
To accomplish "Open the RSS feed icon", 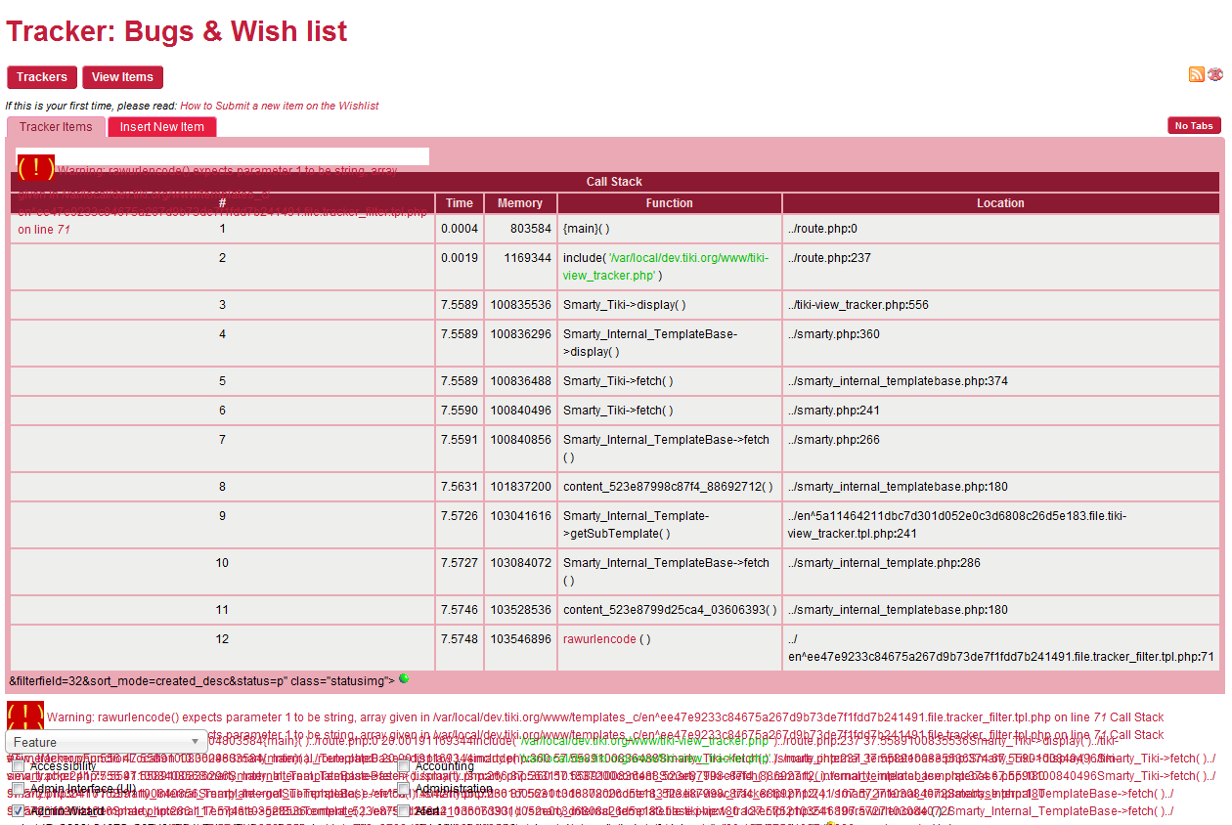I will tap(1196, 74).
